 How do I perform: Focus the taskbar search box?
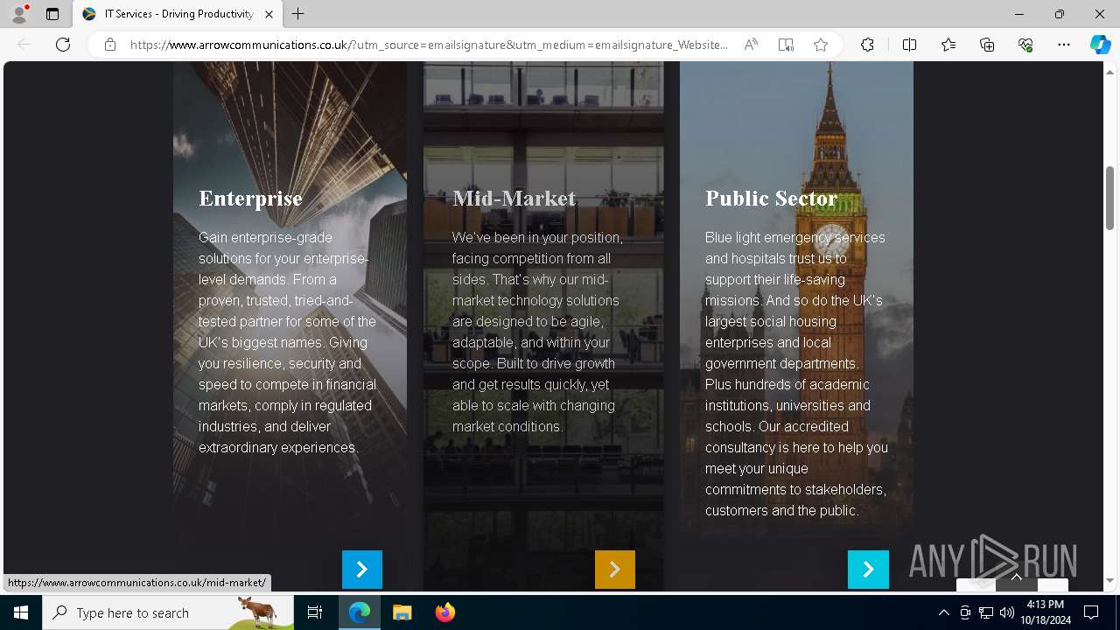tap(168, 612)
